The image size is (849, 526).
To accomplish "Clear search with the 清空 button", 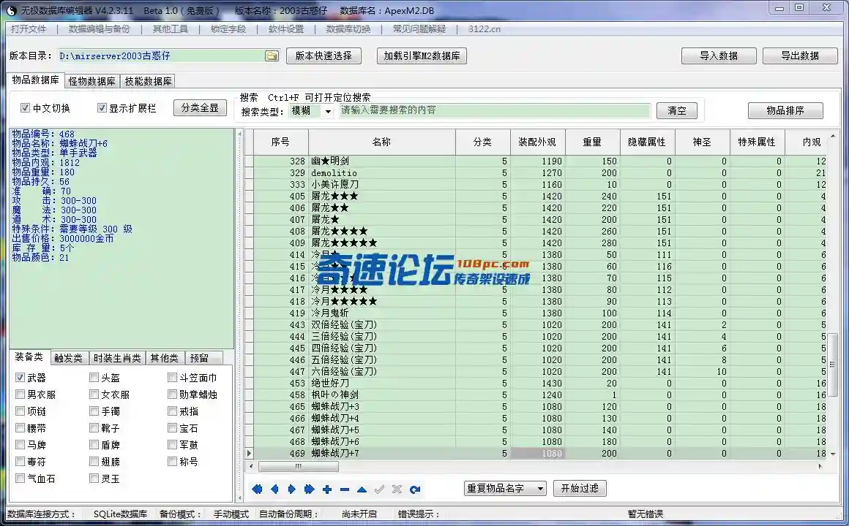I will click(677, 111).
